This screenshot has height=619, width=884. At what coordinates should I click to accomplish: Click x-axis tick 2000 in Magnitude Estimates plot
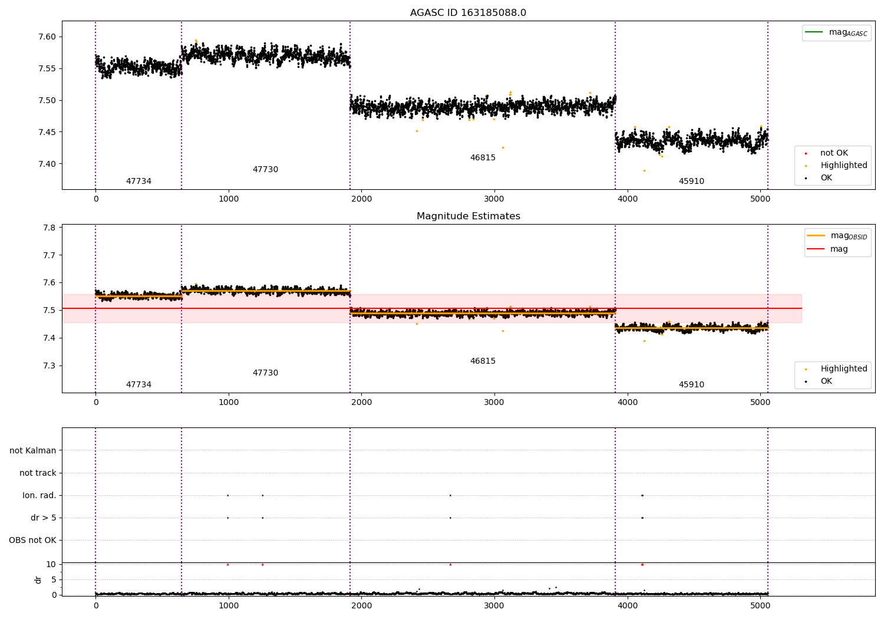[361, 403]
